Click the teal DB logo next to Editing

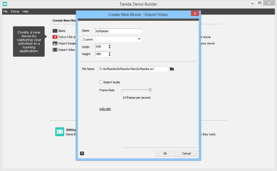click(x=60, y=132)
